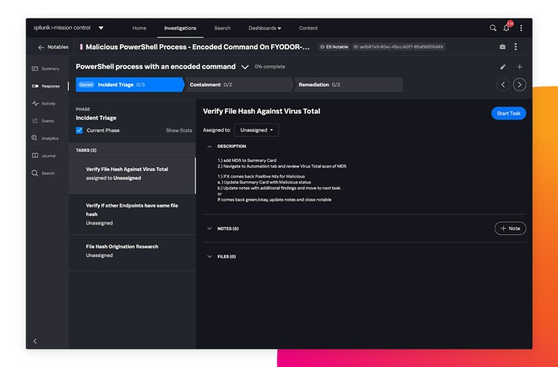Select the Incident Triage phase
Image resolution: width=558 pixels, height=367 pixels.
129,84
